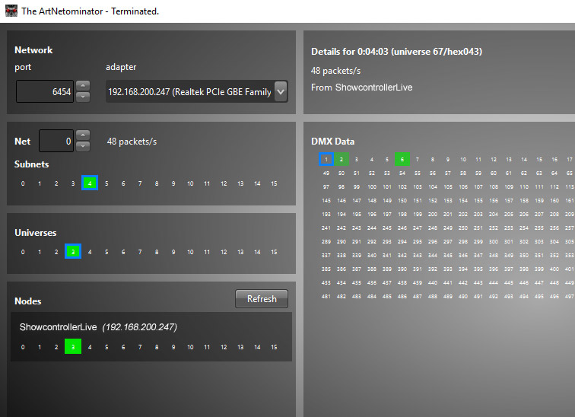Pick universe 10 in Universes row
The width and height of the screenshot is (575, 417).
click(190, 252)
